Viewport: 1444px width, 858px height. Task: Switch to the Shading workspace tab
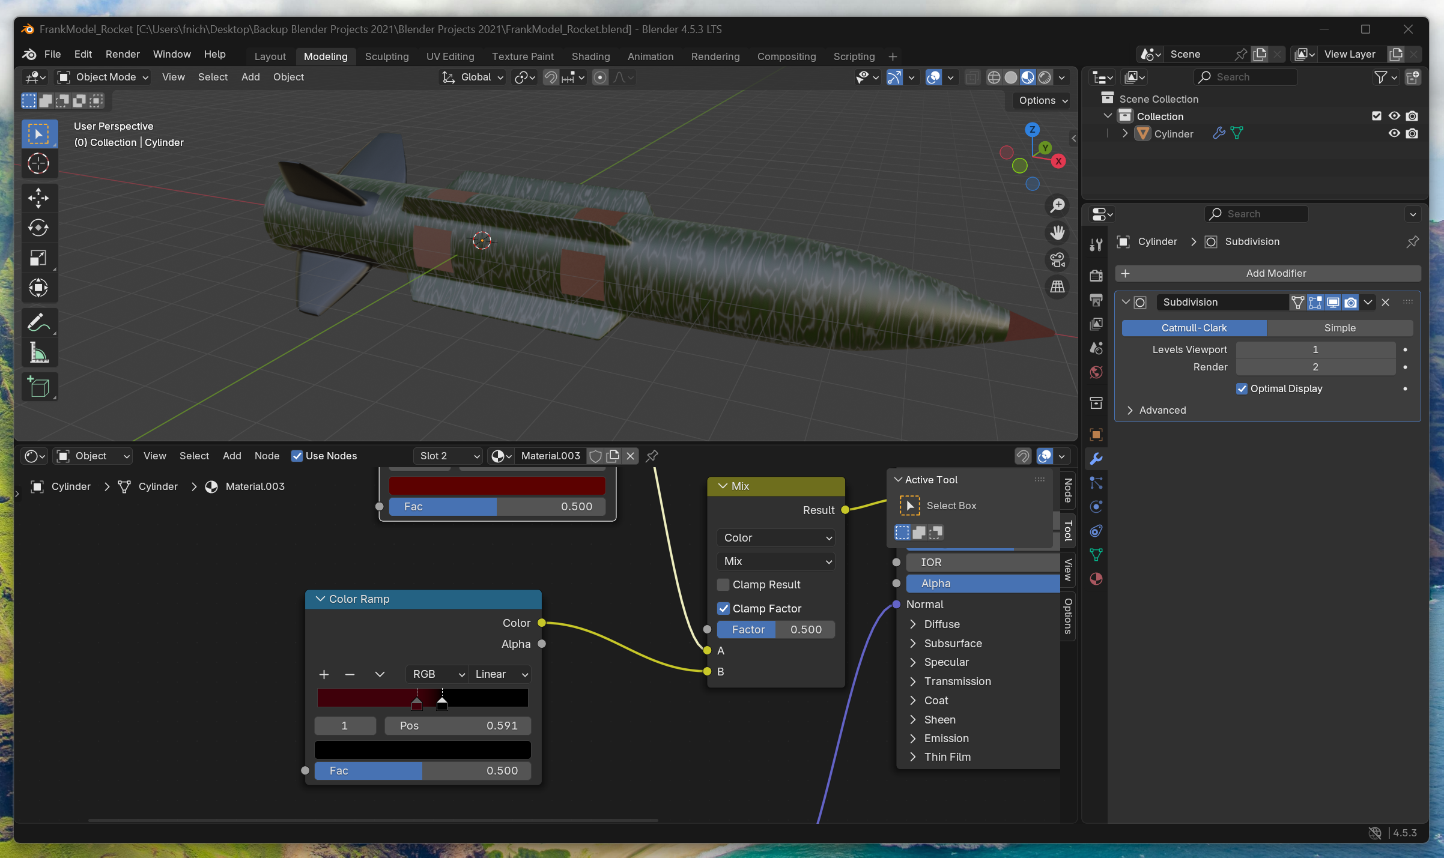tap(590, 56)
